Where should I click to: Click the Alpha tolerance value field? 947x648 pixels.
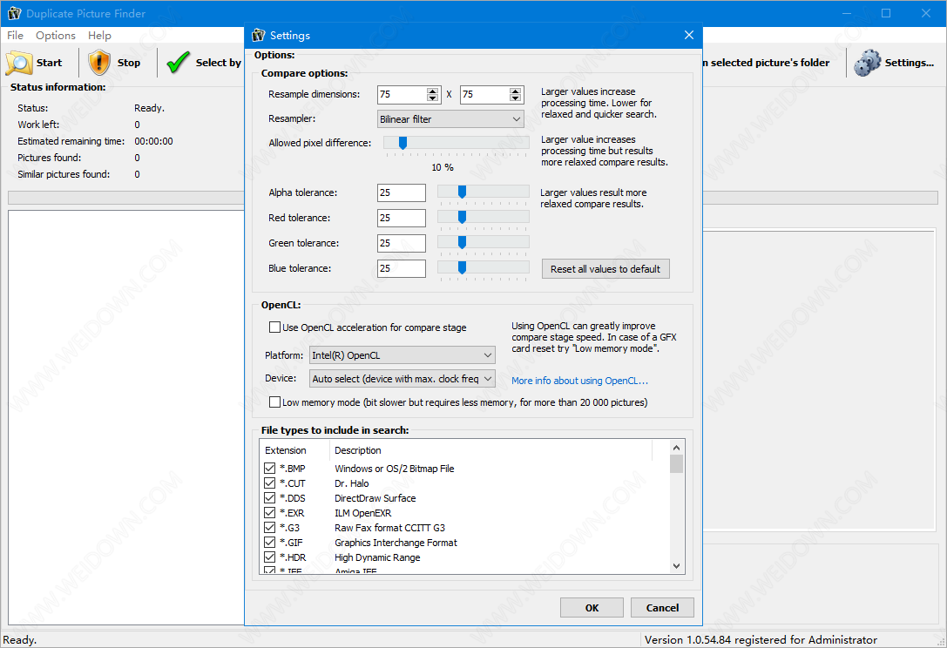tap(402, 192)
